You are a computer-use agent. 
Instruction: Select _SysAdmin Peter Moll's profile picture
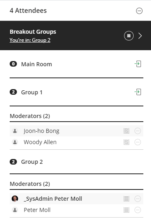(15, 199)
